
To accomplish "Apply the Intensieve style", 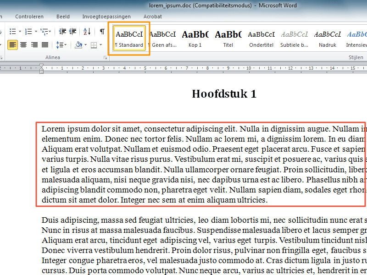I will [356, 38].
